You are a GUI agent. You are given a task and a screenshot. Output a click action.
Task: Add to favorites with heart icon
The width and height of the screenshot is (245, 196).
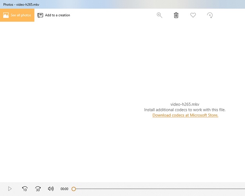193,15
